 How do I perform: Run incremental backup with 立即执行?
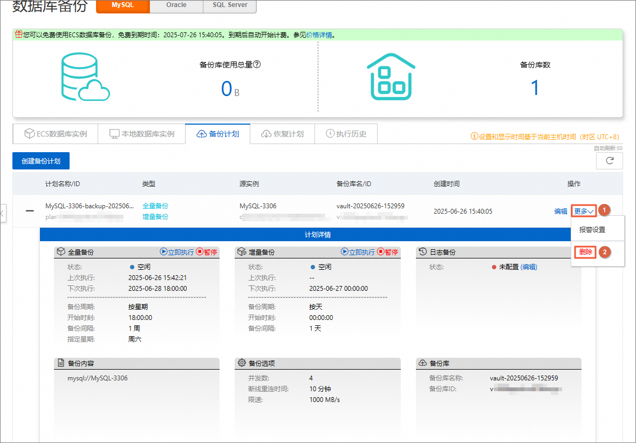[358, 252]
